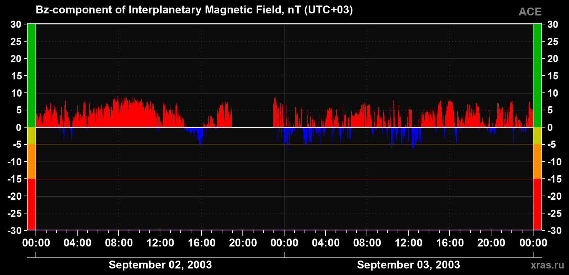Click the '15' value on the right axis
Screen dimensions: 569x275
click(x=553, y=76)
